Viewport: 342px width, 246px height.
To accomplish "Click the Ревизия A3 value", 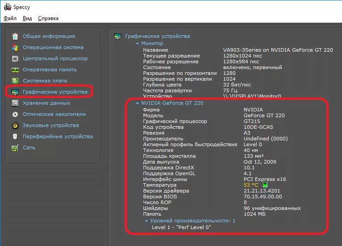I will click(247, 133).
